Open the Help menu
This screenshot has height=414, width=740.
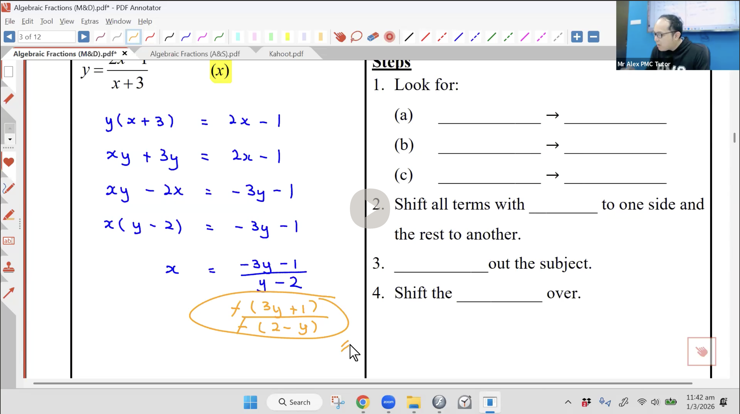(145, 21)
